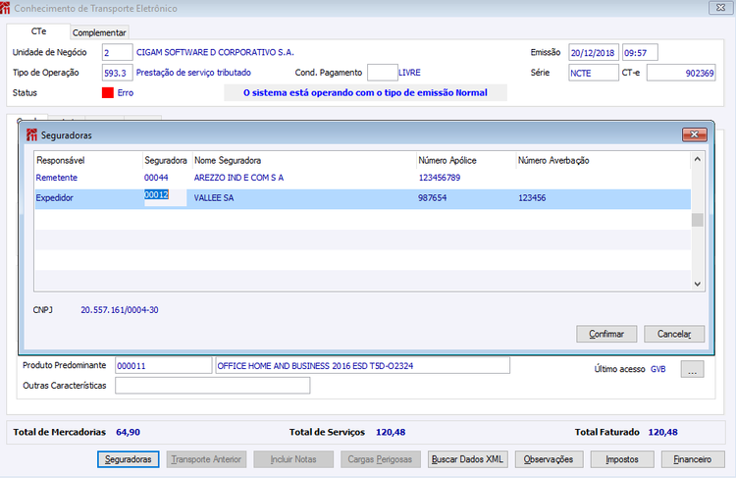Confirm the insurers with Confirmar button

coord(606,334)
